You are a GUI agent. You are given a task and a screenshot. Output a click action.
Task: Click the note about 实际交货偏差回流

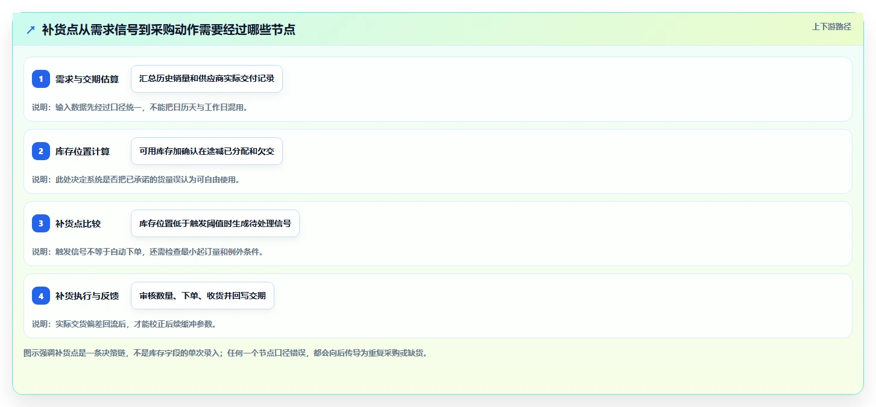pyautogui.click(x=124, y=324)
